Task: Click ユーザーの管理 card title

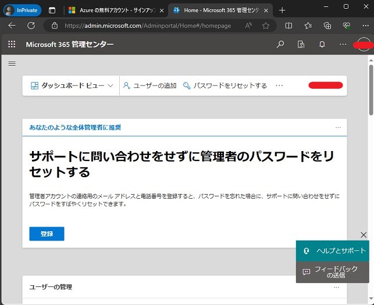Action: [x=51, y=287]
